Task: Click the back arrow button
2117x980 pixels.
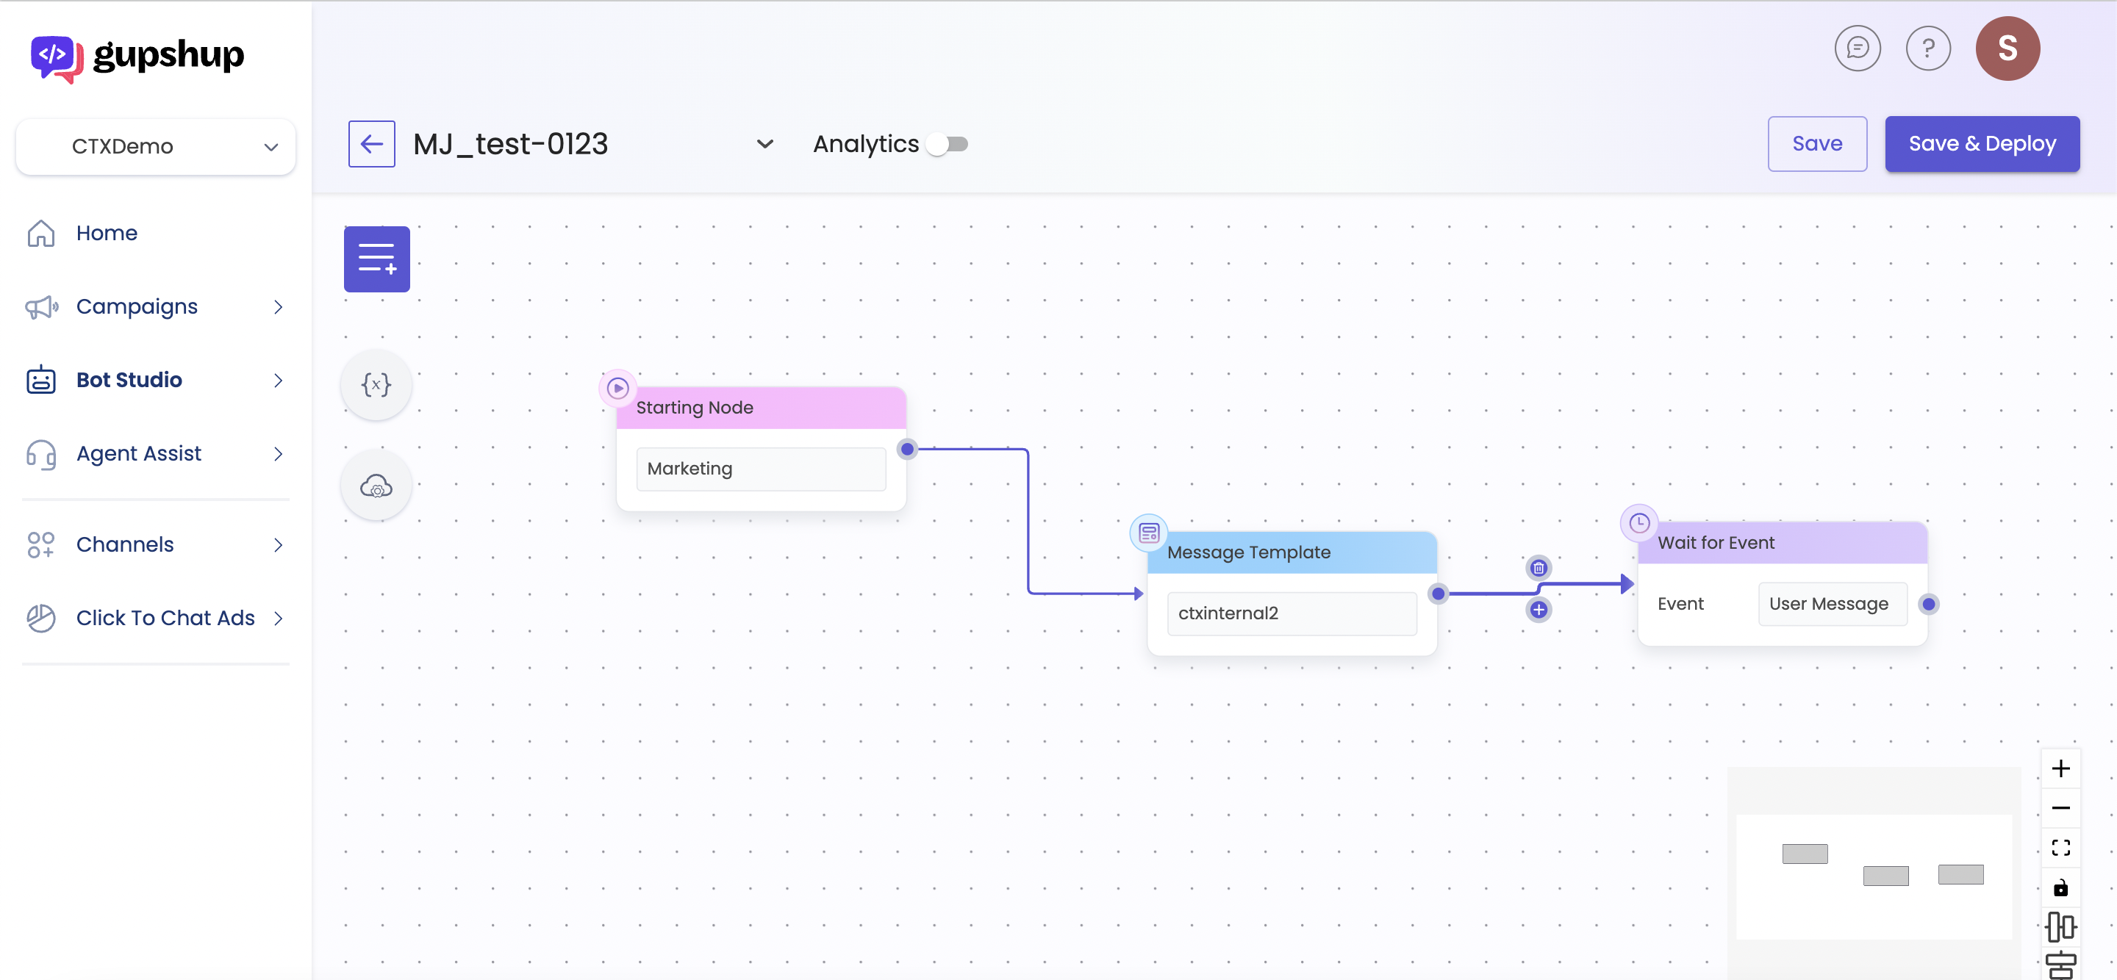Action: (371, 145)
